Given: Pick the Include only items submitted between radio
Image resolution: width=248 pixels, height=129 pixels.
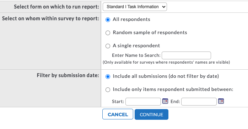Looking at the screenshot, I should pos(108,90).
